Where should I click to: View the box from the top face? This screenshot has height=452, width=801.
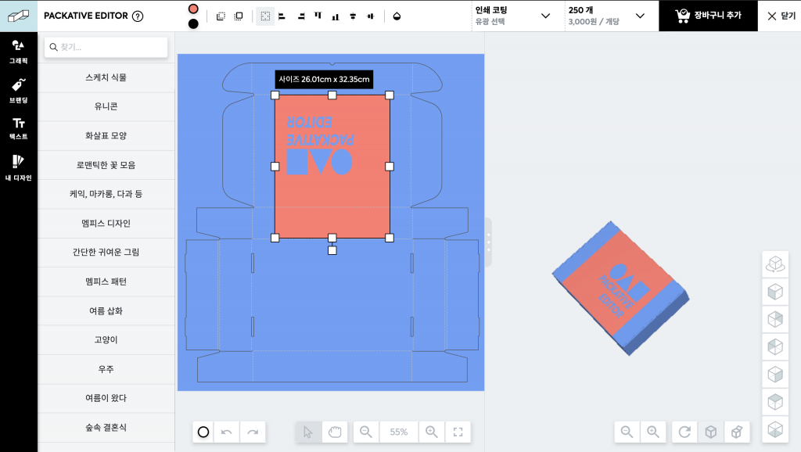click(x=775, y=402)
